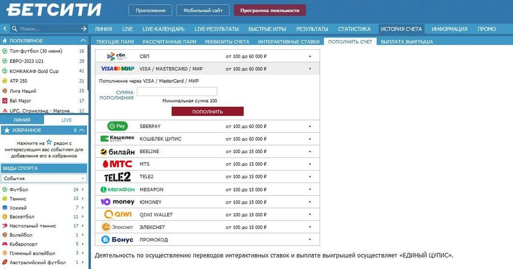Click the green SberPay logo
This screenshot has width=513, height=269.
pyautogui.click(x=118, y=126)
